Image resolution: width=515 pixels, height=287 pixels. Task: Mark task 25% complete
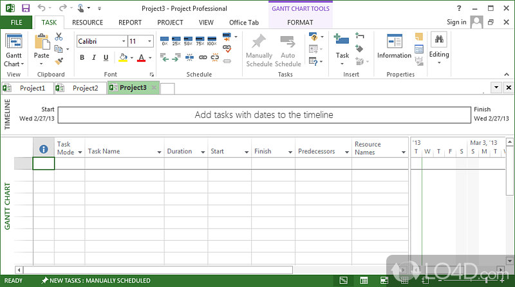[176, 41]
